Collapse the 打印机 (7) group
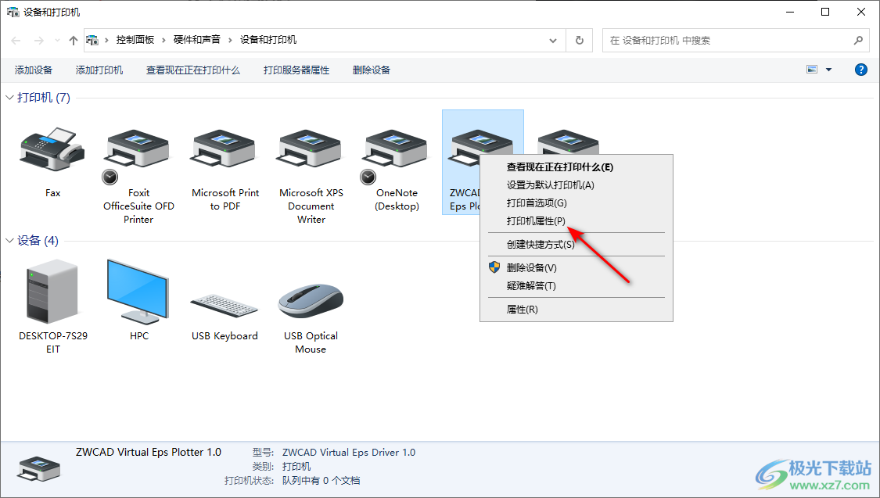 tap(9, 98)
